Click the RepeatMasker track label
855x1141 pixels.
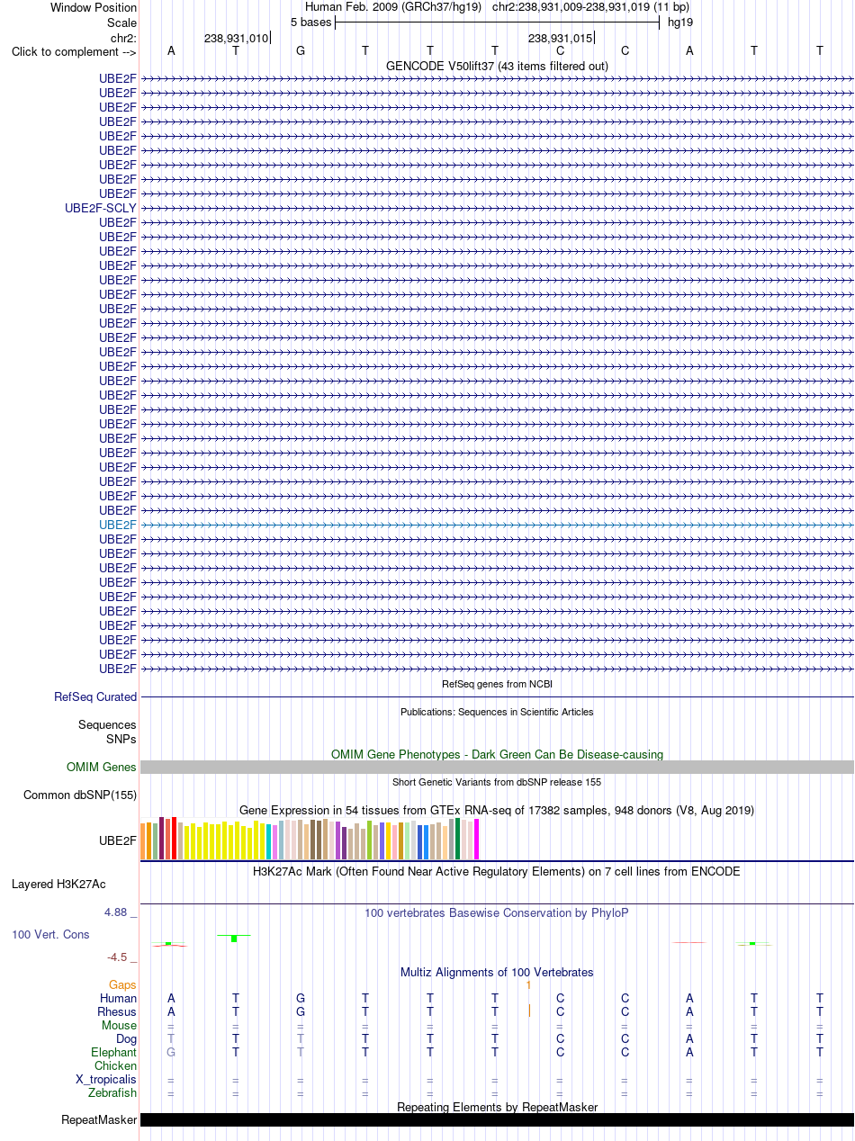click(99, 1120)
